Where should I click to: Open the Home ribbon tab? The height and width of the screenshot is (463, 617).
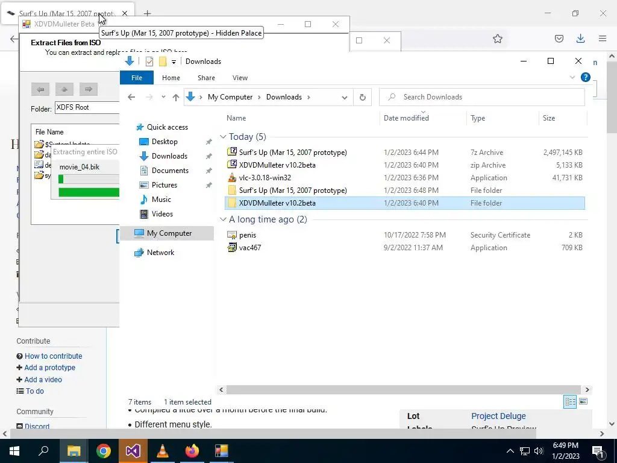(171, 78)
